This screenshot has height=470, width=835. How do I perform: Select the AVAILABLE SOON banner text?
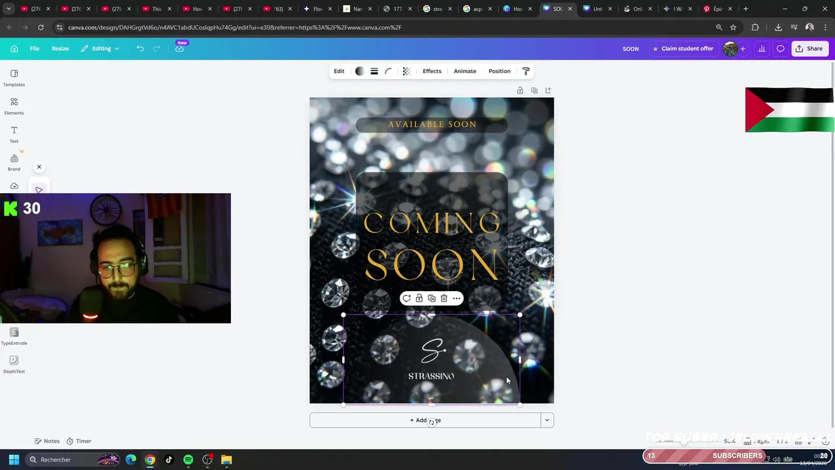tap(432, 124)
